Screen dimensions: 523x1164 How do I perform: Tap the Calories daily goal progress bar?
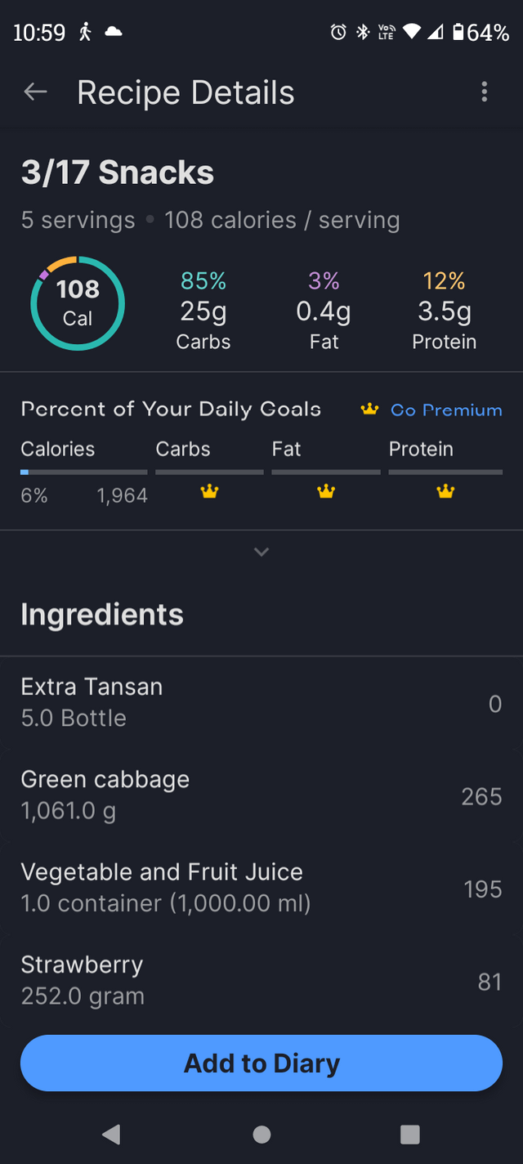83,472
